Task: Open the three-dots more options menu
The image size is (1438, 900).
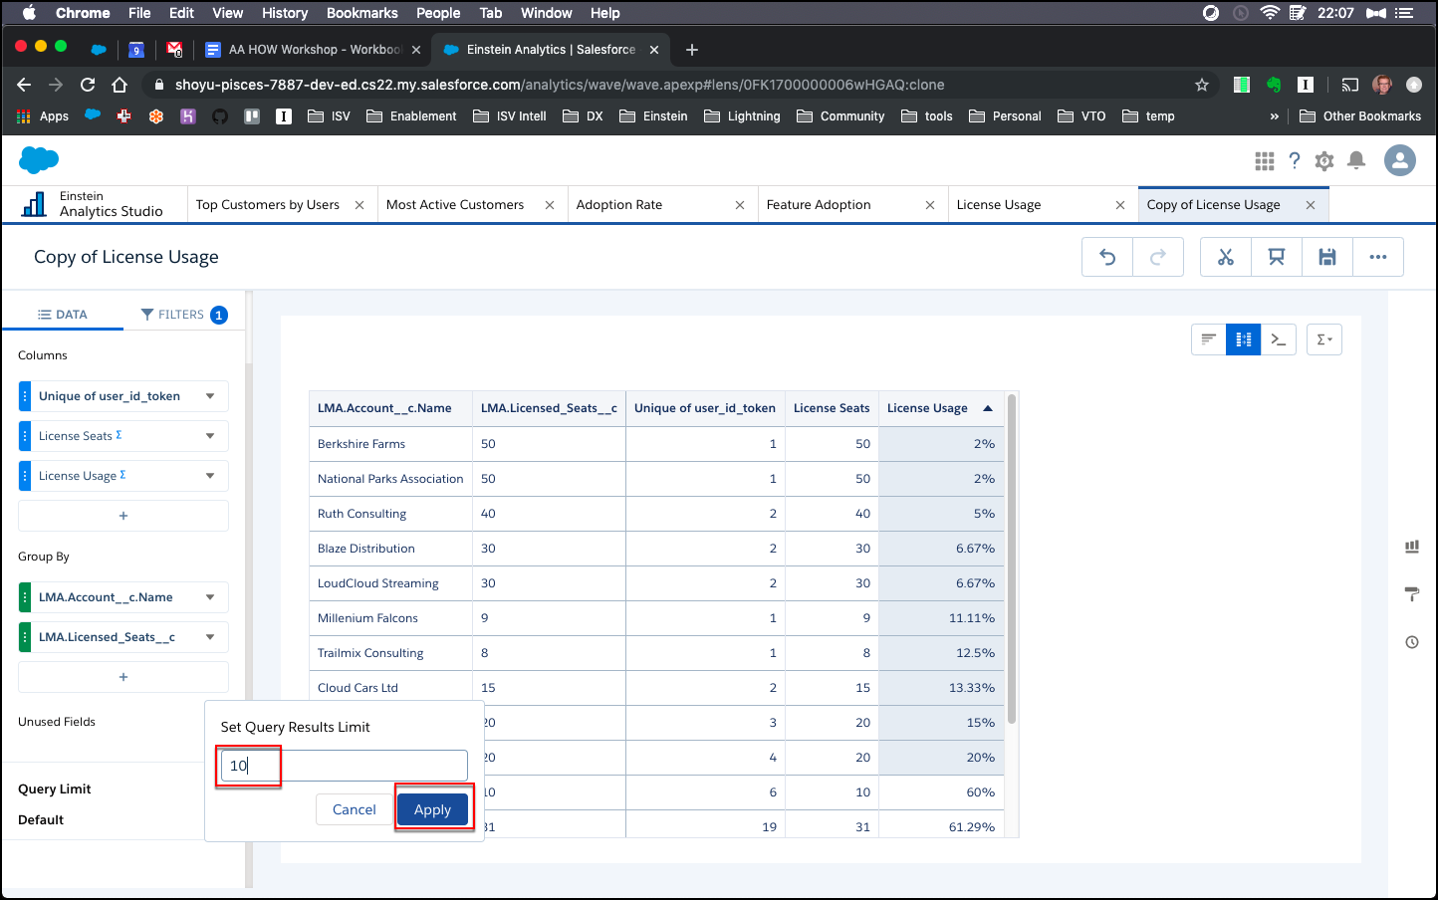Action: (x=1378, y=257)
